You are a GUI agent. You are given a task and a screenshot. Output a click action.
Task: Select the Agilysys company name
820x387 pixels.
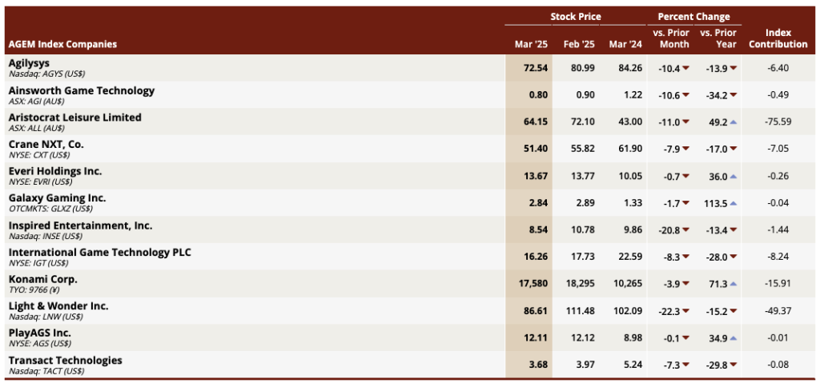click(x=29, y=63)
